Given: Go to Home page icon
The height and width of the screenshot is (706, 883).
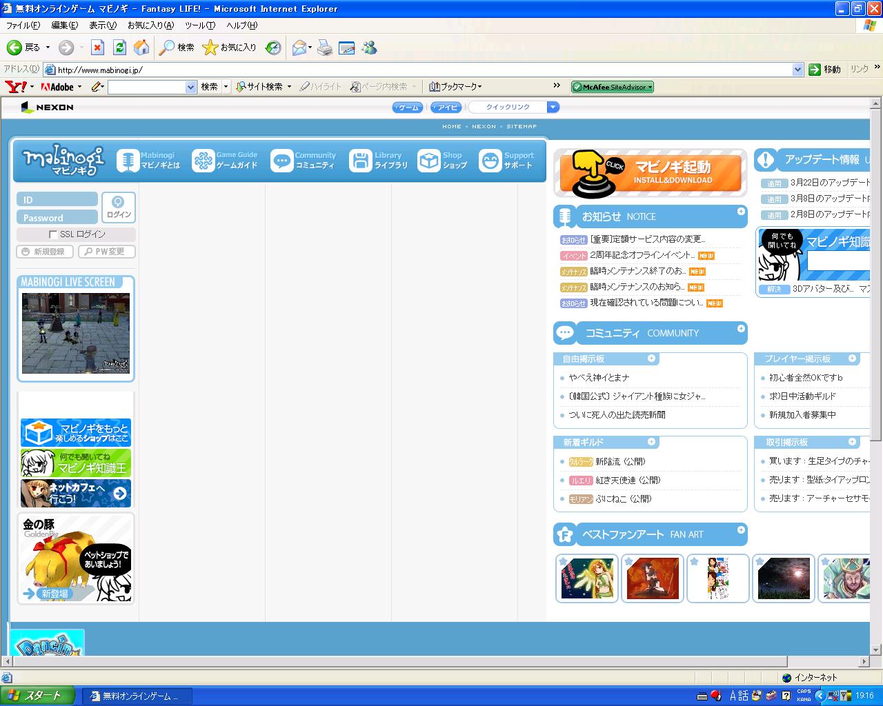Looking at the screenshot, I should [141, 48].
